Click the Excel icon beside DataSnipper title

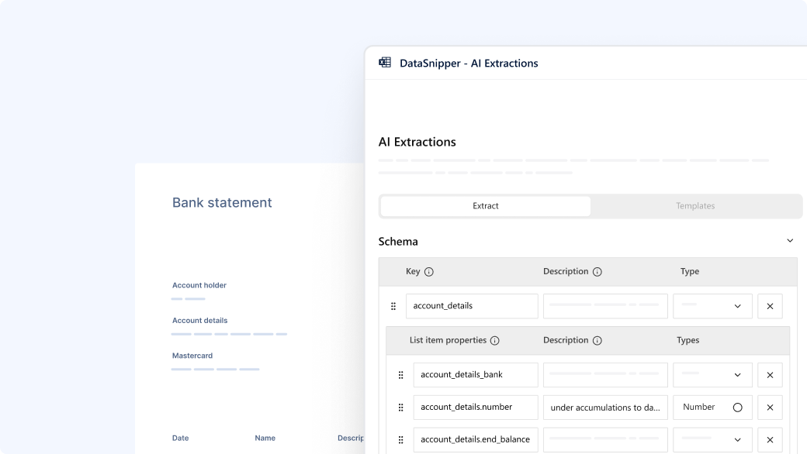385,63
